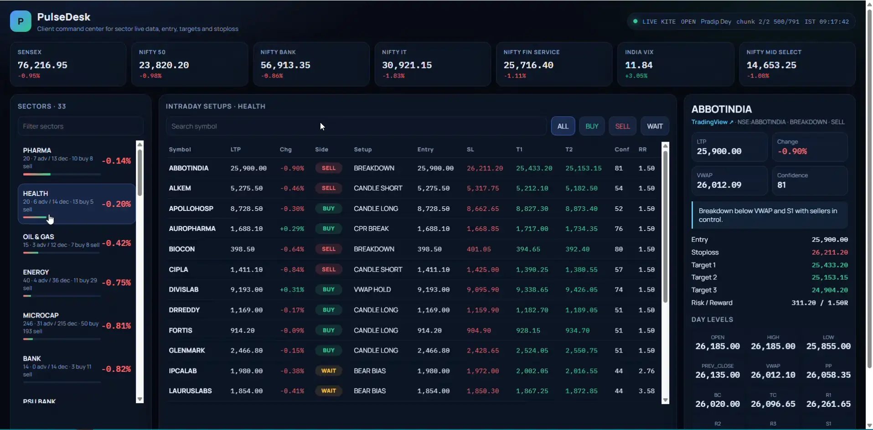Select the PHARMA sector card

77,160
